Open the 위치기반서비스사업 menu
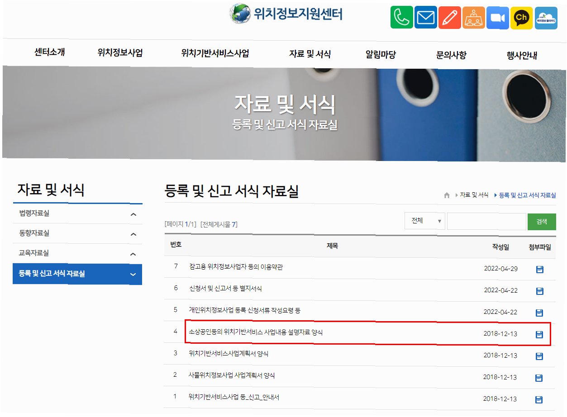Screen dimensions: 567x417 pyautogui.click(x=215, y=53)
